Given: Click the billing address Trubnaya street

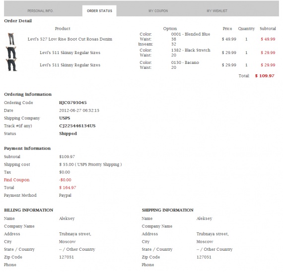Looking at the screenshot, I should click(x=75, y=234).
